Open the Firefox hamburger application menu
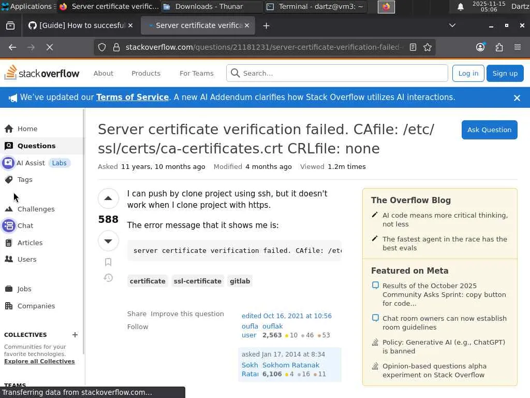This screenshot has height=398, width=530. pyautogui.click(x=517, y=47)
